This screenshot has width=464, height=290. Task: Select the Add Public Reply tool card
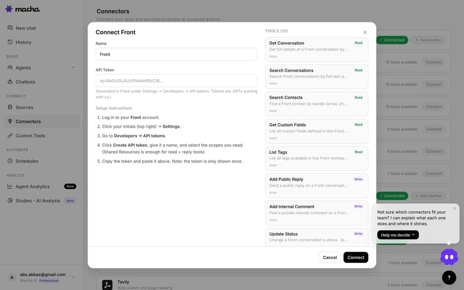point(317,185)
